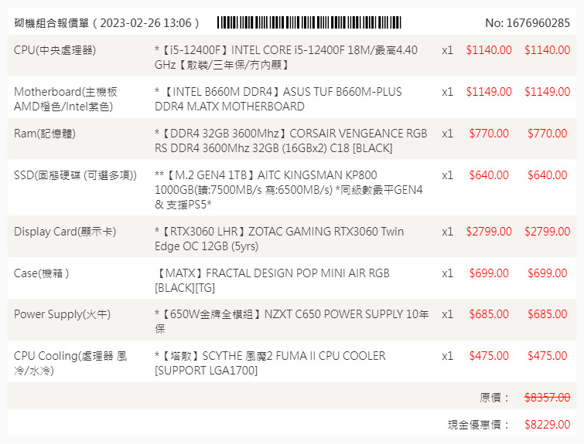Select the CPU(中央處理器) category label

60,50
